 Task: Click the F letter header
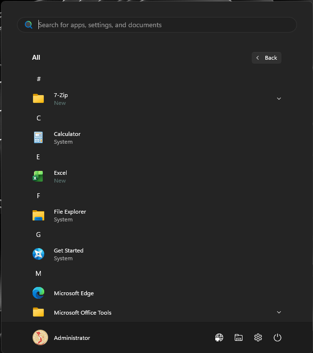pos(38,196)
